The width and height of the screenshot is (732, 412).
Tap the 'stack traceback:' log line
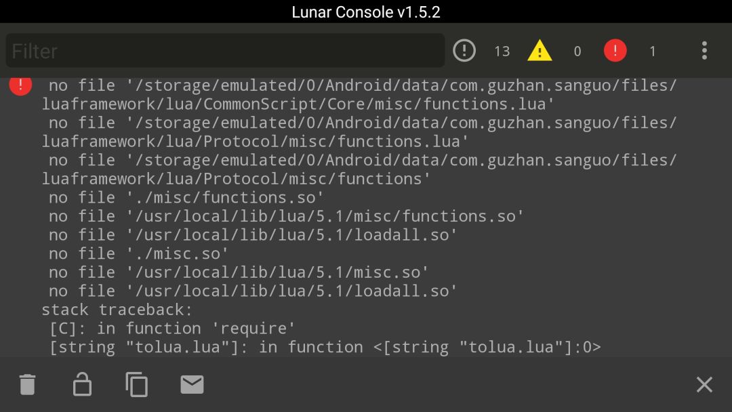pos(117,310)
